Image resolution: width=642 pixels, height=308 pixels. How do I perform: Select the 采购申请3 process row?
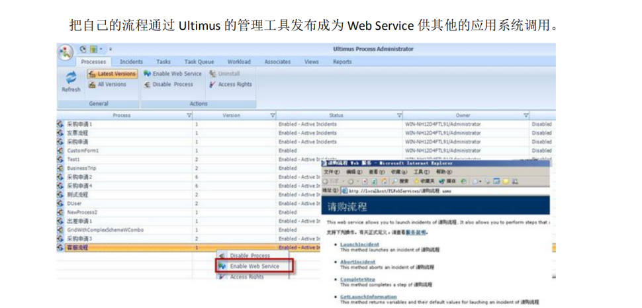[x=189, y=239]
